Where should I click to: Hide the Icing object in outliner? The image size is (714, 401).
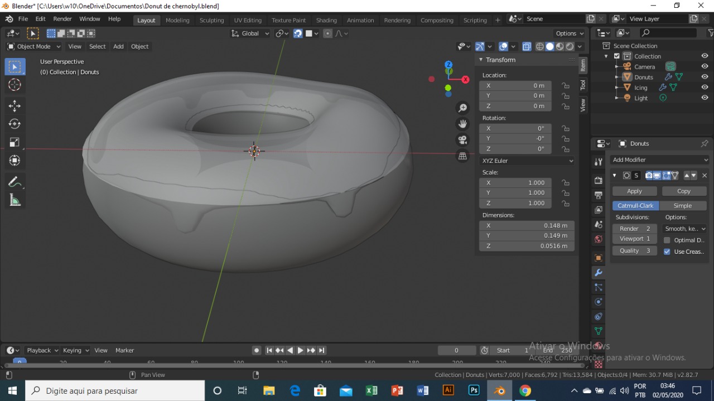pyautogui.click(x=705, y=88)
